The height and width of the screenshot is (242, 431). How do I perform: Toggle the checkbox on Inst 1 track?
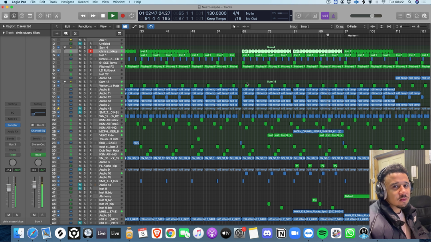58,55
